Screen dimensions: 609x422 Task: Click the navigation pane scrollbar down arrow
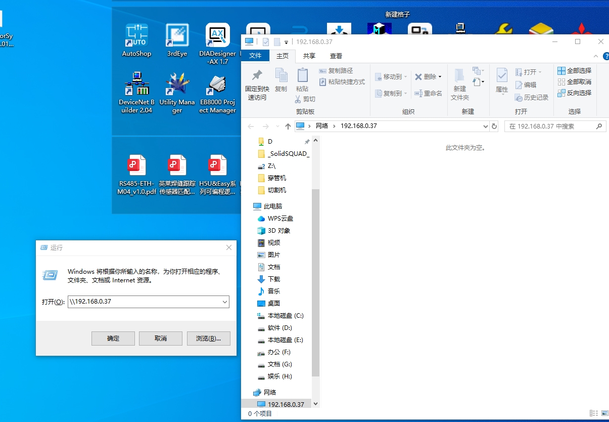tap(316, 404)
